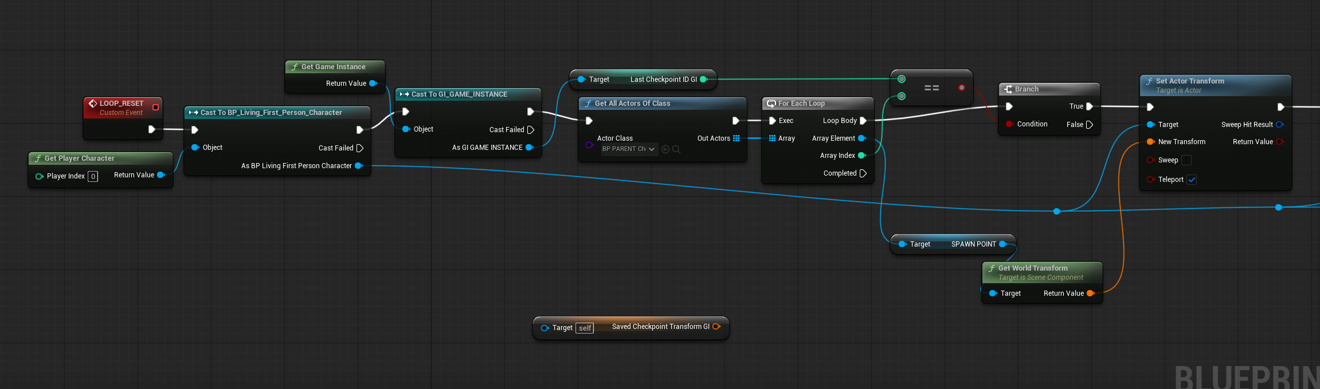Click the Cast Failed pin on BP_Living_First_Person_Character cast
Screen dimensions: 1320x389
pyautogui.click(x=360, y=148)
